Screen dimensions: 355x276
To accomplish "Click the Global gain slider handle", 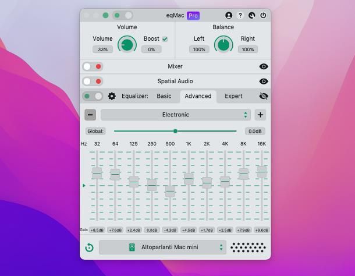I will [x=175, y=131].
